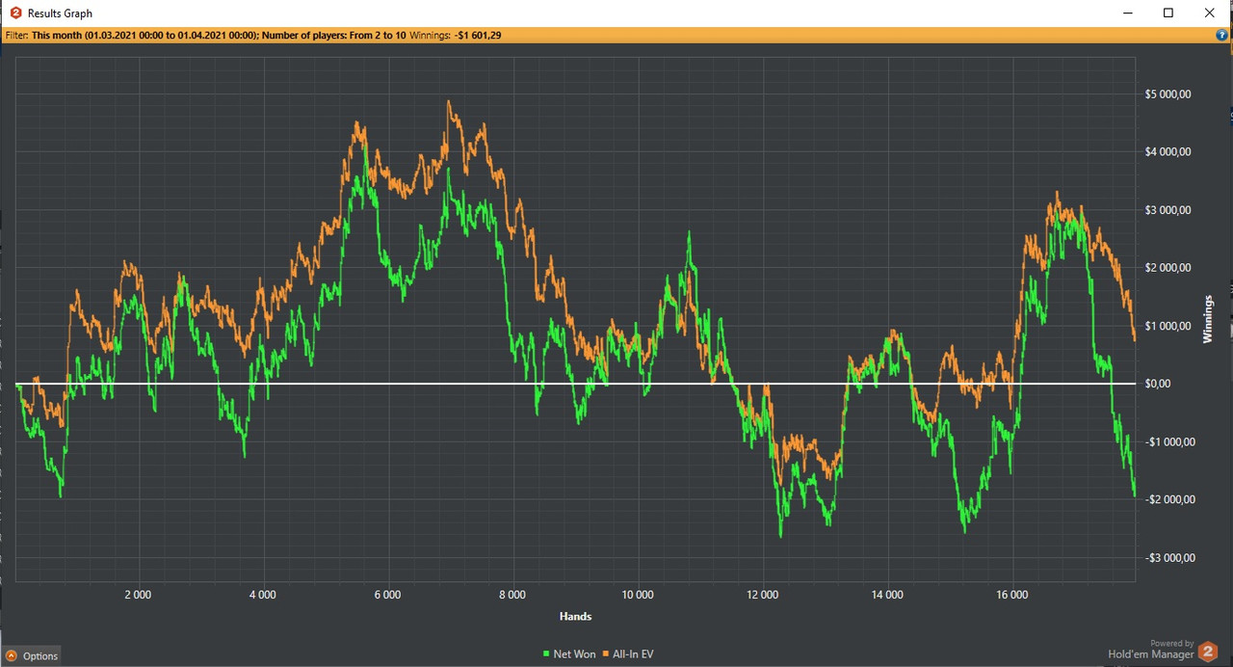
Task: Click the 10 000 hands axis label
Action: point(638,595)
